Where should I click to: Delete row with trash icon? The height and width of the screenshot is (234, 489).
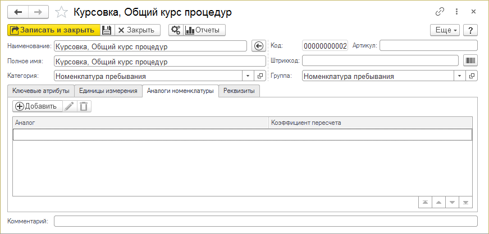[x=84, y=106]
